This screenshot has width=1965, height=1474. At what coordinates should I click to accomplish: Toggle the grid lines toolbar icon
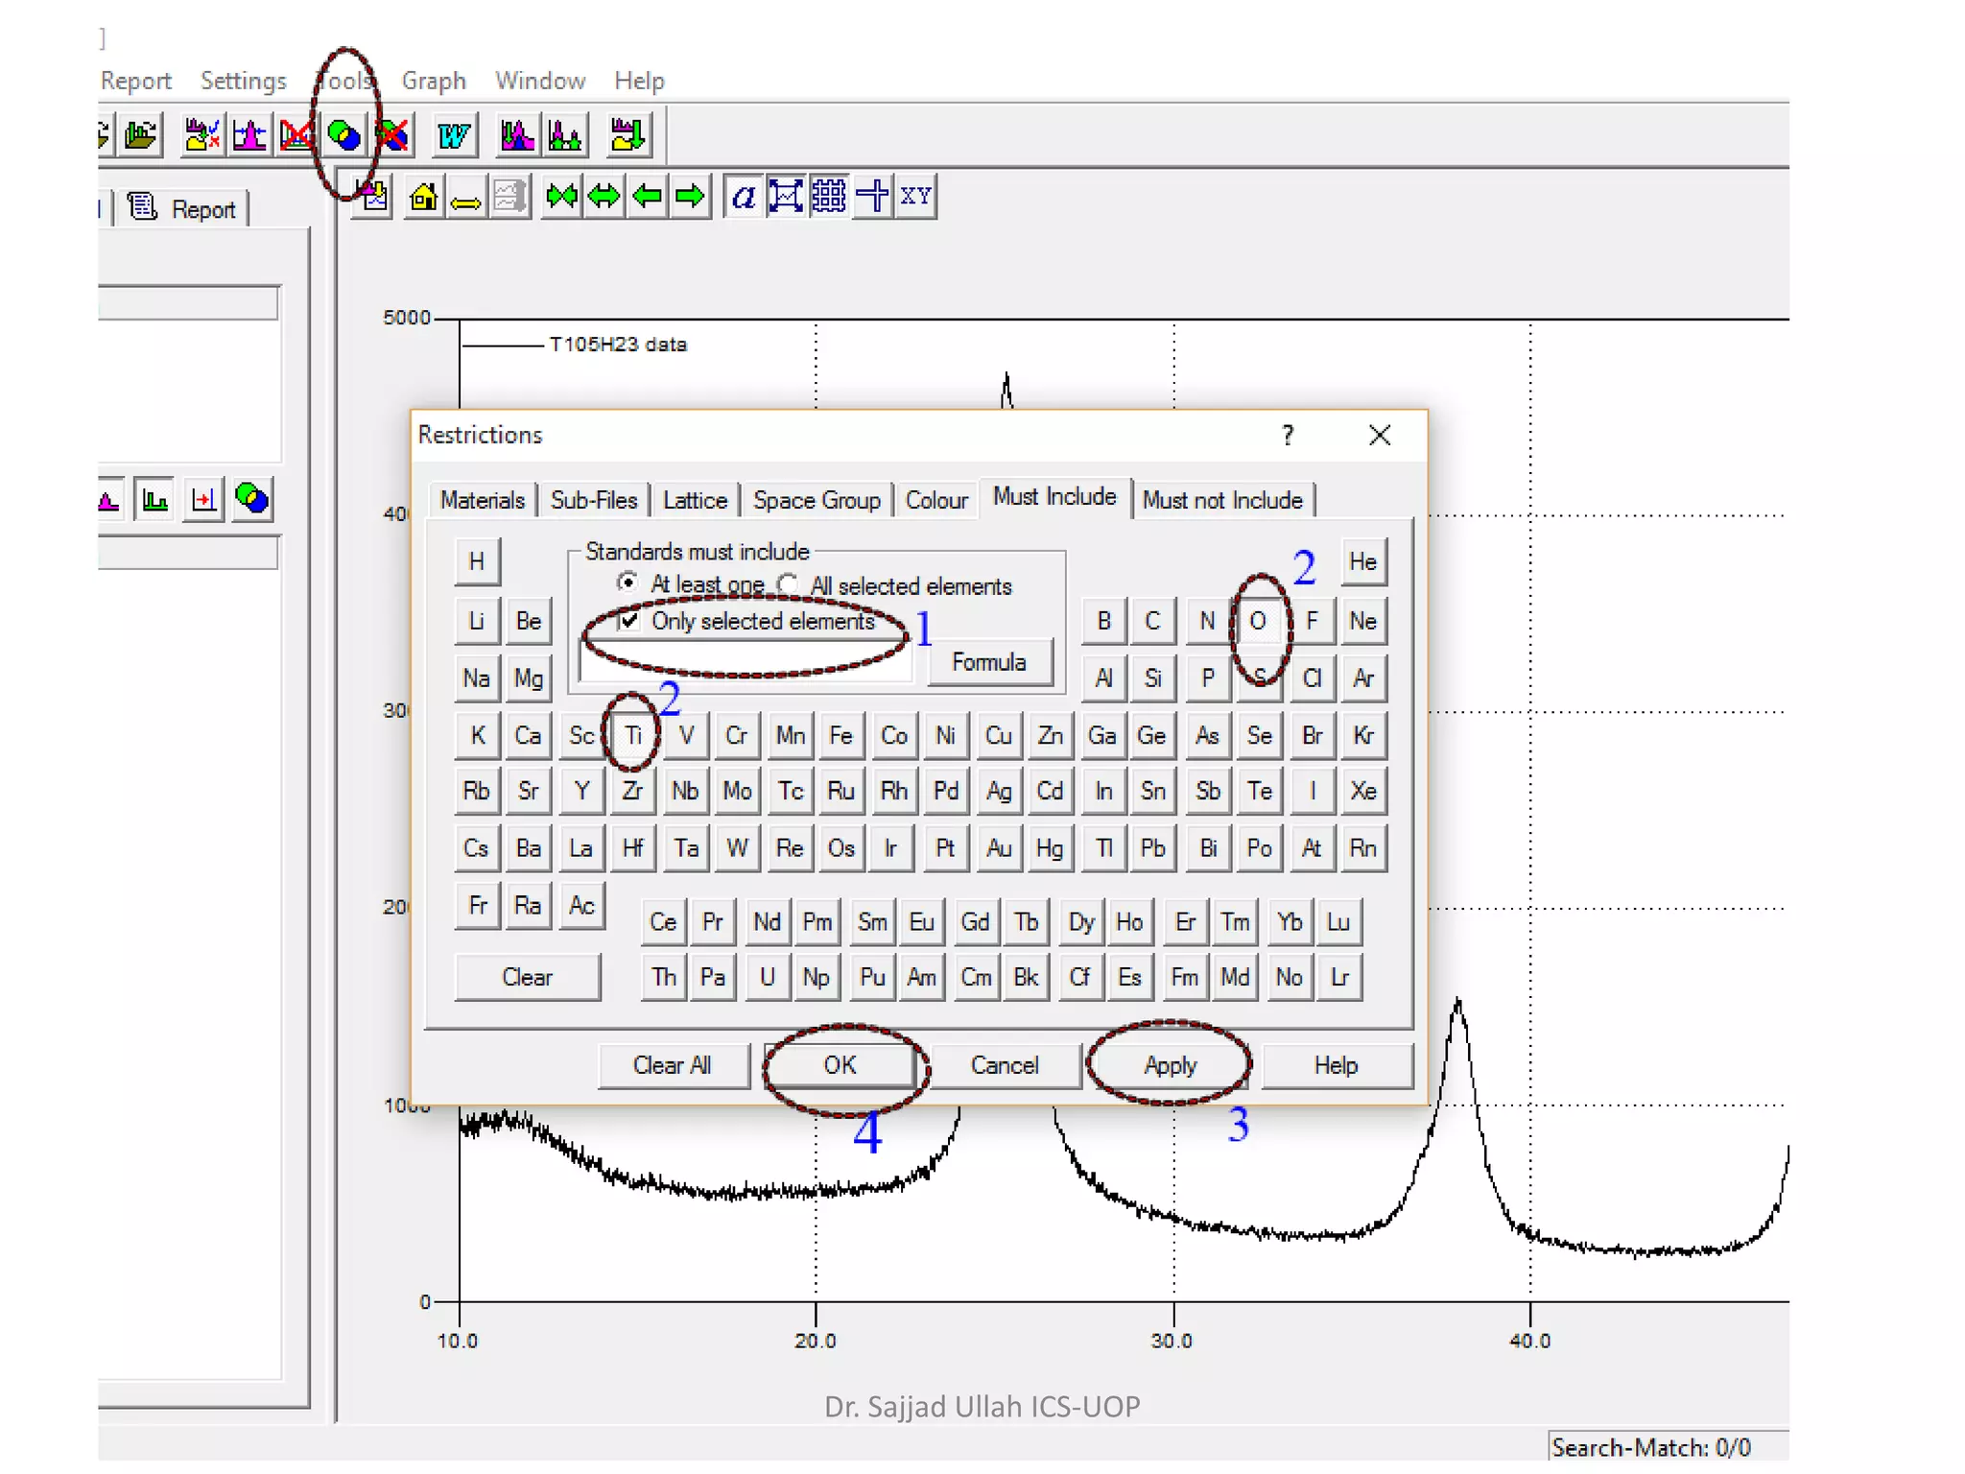point(828,197)
